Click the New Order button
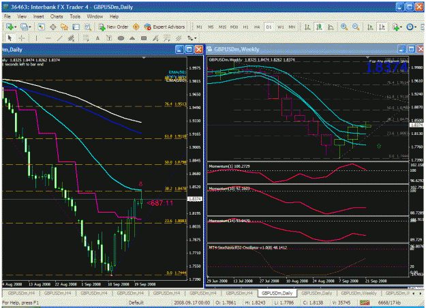Screen dimensions: 426x308 pyautogui.click(x=113, y=27)
